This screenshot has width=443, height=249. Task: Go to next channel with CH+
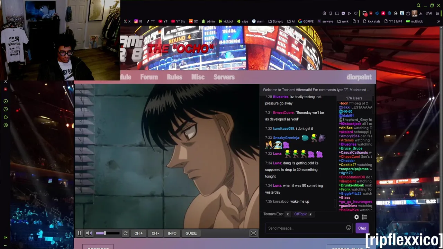click(x=138, y=233)
